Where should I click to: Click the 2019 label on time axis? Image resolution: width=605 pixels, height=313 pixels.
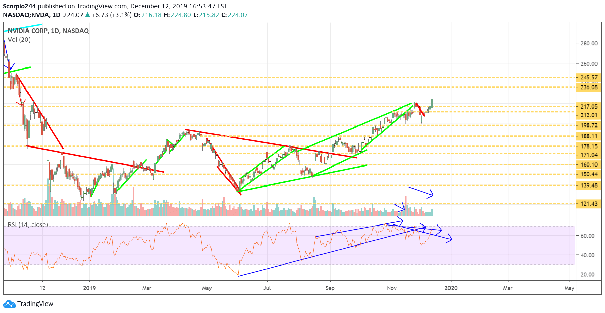pyautogui.click(x=89, y=288)
